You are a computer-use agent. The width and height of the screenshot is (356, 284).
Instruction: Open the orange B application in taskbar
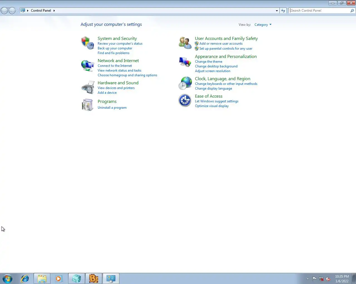94,278
